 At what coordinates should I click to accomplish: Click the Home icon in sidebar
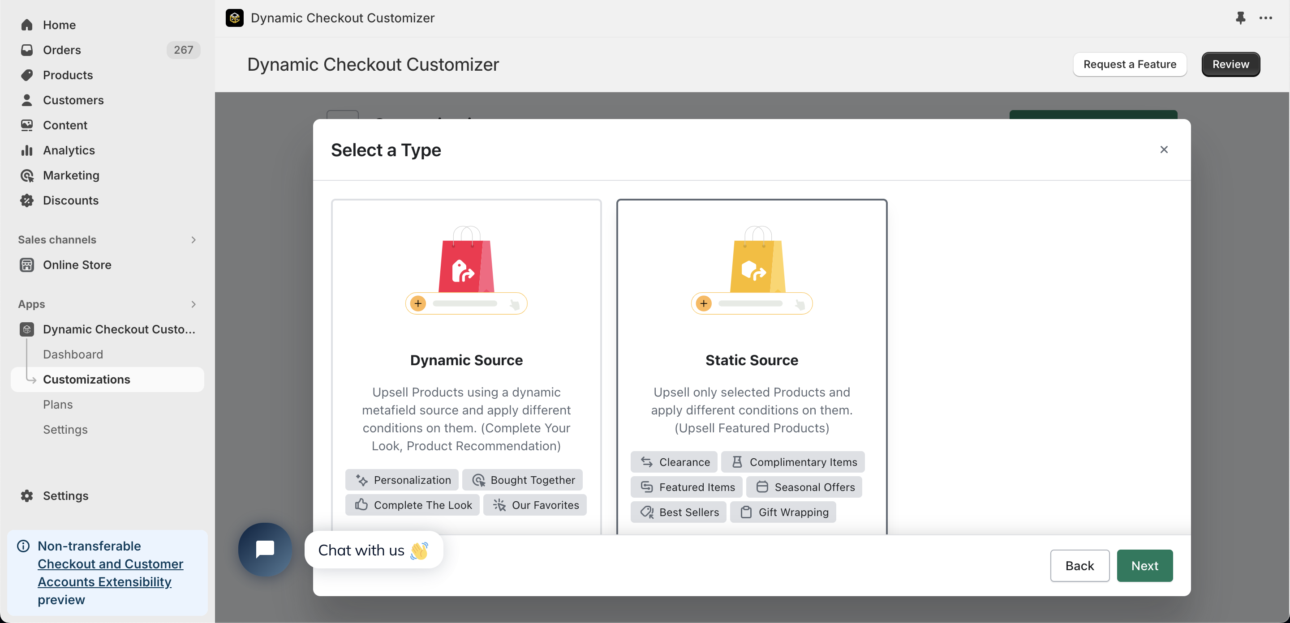click(x=27, y=25)
